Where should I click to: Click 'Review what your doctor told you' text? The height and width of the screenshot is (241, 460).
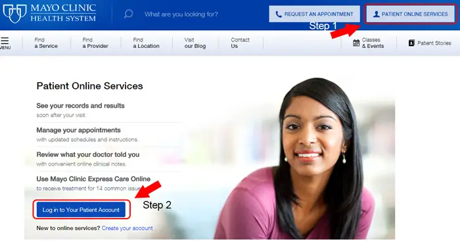[x=87, y=154]
